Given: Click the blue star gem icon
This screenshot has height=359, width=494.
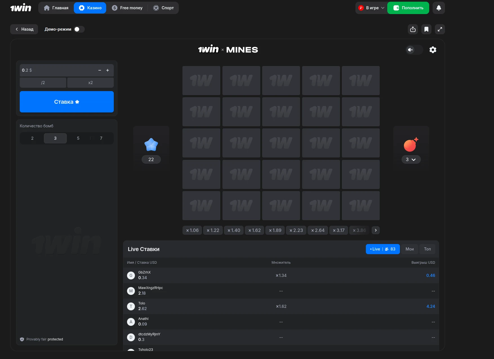Looking at the screenshot, I should (x=151, y=144).
